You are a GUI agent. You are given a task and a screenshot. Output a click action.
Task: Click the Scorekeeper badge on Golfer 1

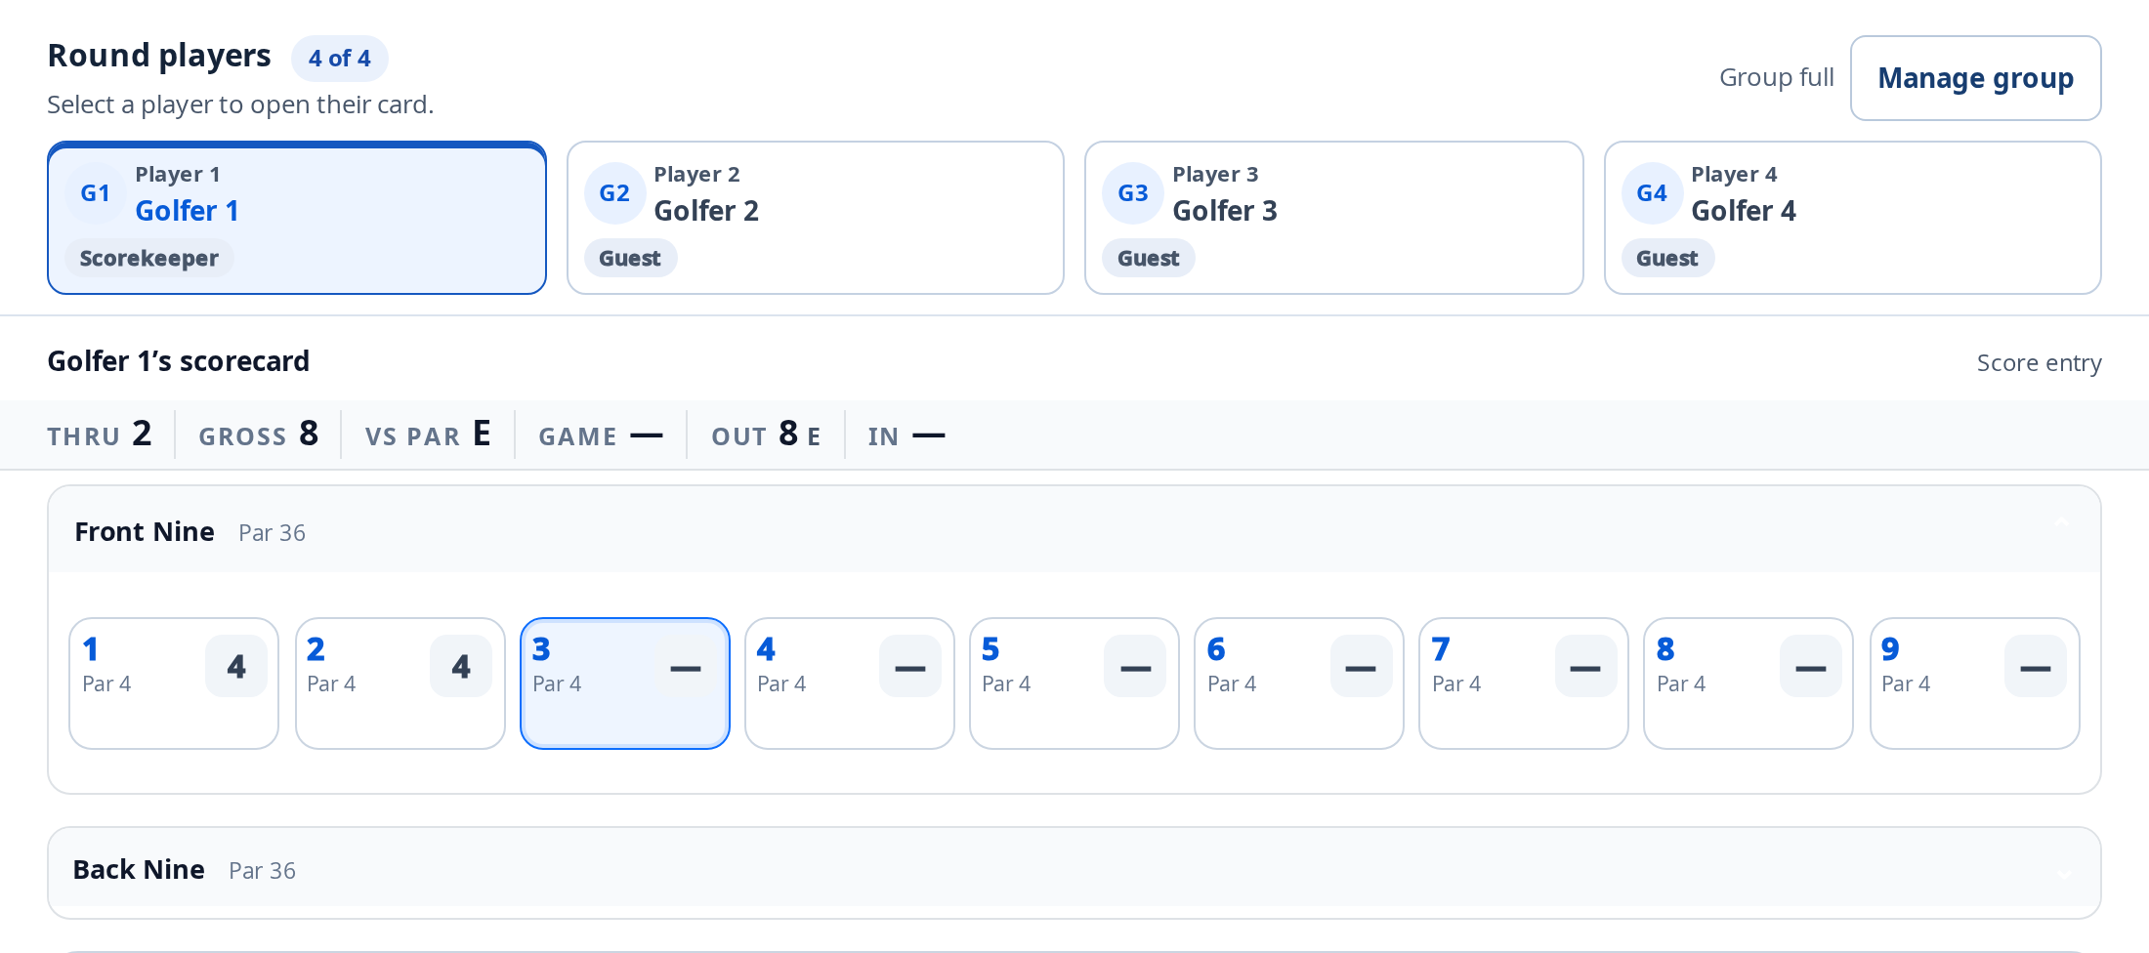tap(149, 258)
